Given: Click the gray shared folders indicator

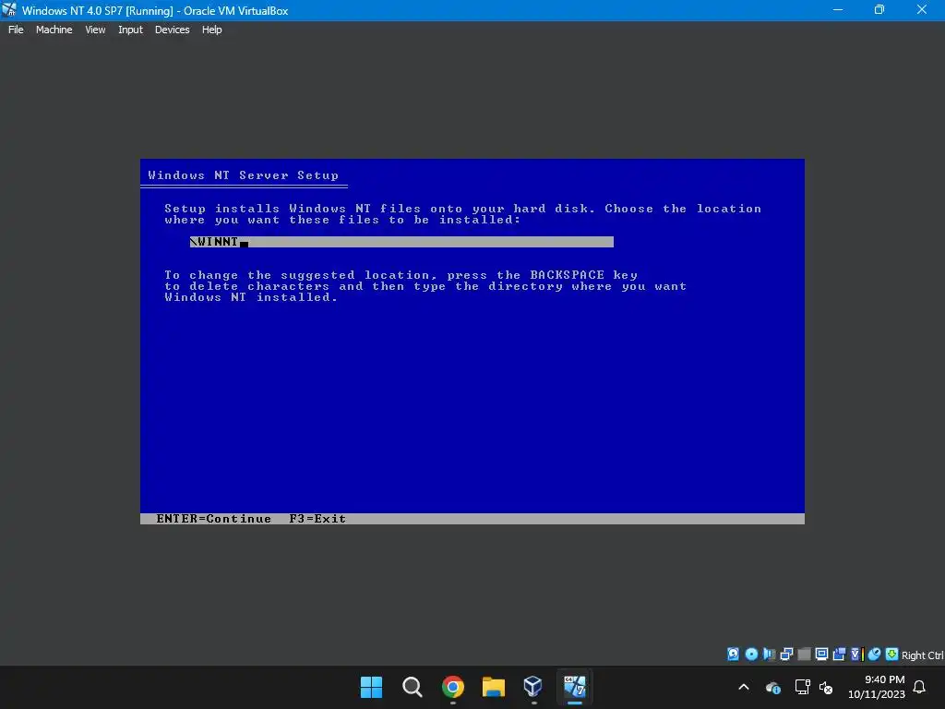Looking at the screenshot, I should tap(804, 655).
